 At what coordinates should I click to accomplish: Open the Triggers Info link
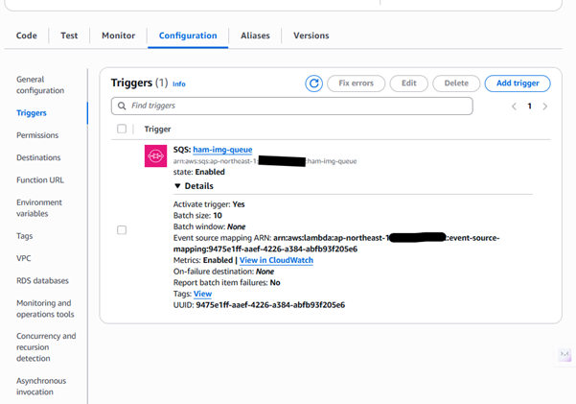pos(179,83)
